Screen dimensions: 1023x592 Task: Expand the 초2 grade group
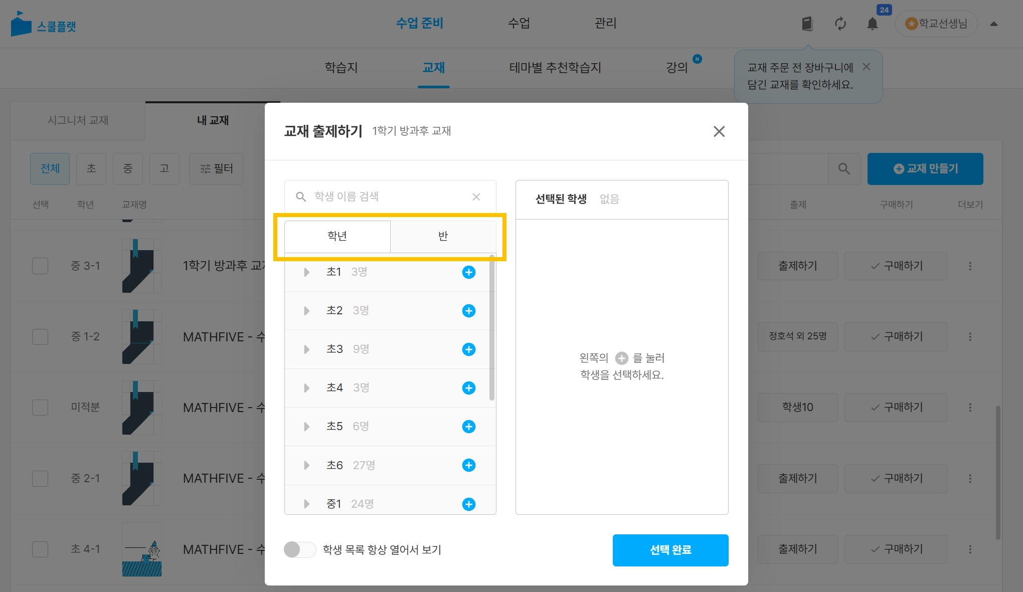point(306,311)
